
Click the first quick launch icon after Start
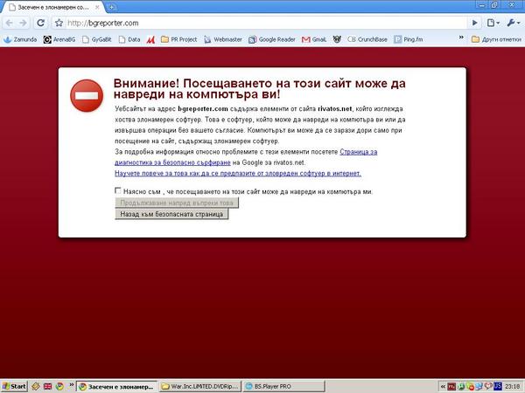coord(36,386)
